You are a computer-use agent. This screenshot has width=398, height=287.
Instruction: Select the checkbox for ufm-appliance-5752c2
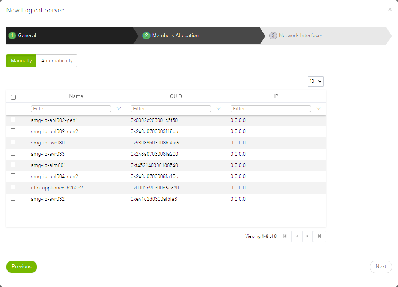pos(13,187)
